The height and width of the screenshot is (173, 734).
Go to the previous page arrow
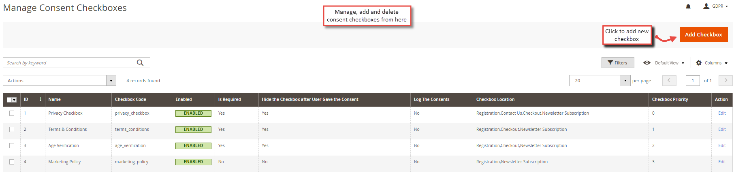[669, 81]
